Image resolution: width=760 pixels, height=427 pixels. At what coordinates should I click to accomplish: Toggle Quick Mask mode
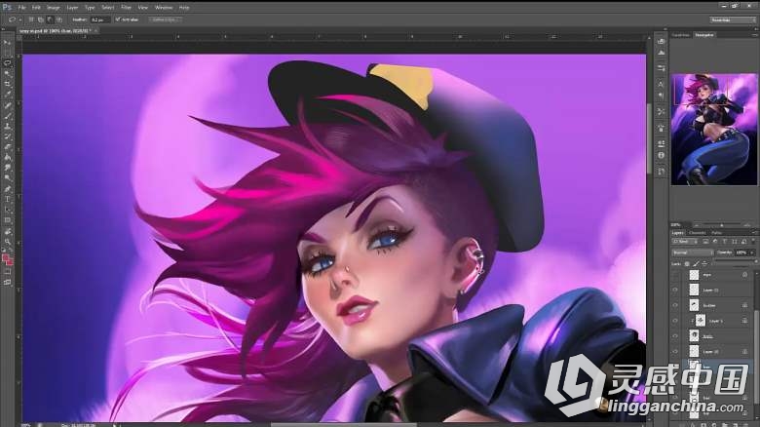7,272
